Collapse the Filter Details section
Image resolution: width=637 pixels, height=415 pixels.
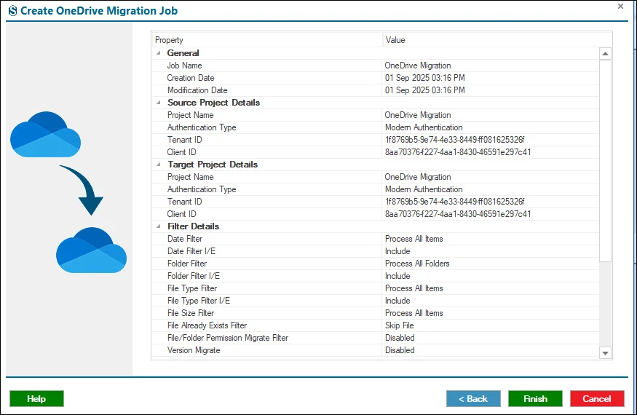(159, 226)
